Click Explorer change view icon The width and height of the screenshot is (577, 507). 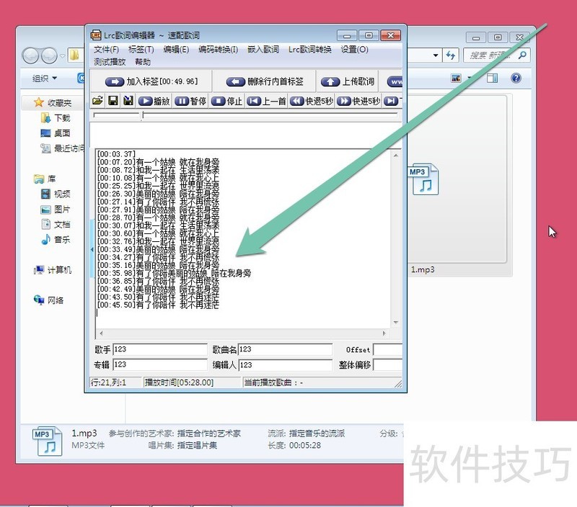click(x=456, y=78)
